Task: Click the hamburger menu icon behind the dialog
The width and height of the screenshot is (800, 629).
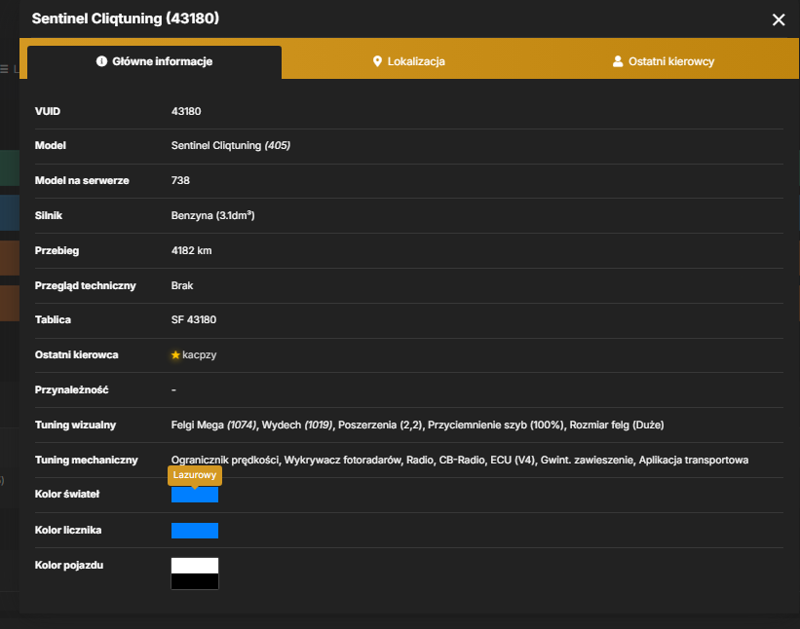Action: tap(4, 69)
